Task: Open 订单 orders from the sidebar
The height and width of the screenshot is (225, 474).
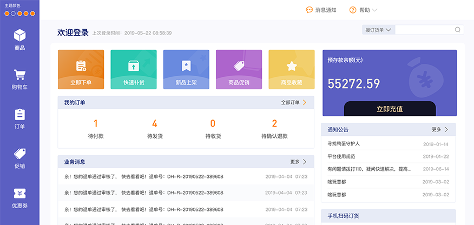Action: (19, 118)
